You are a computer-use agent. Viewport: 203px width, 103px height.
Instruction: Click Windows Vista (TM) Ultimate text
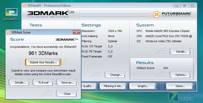coord(163,41)
